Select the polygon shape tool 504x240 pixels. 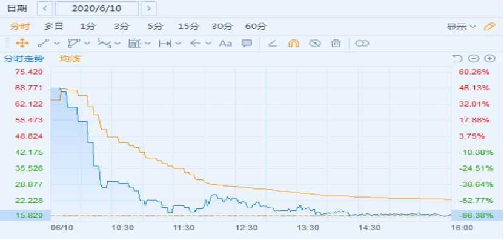(x=74, y=43)
